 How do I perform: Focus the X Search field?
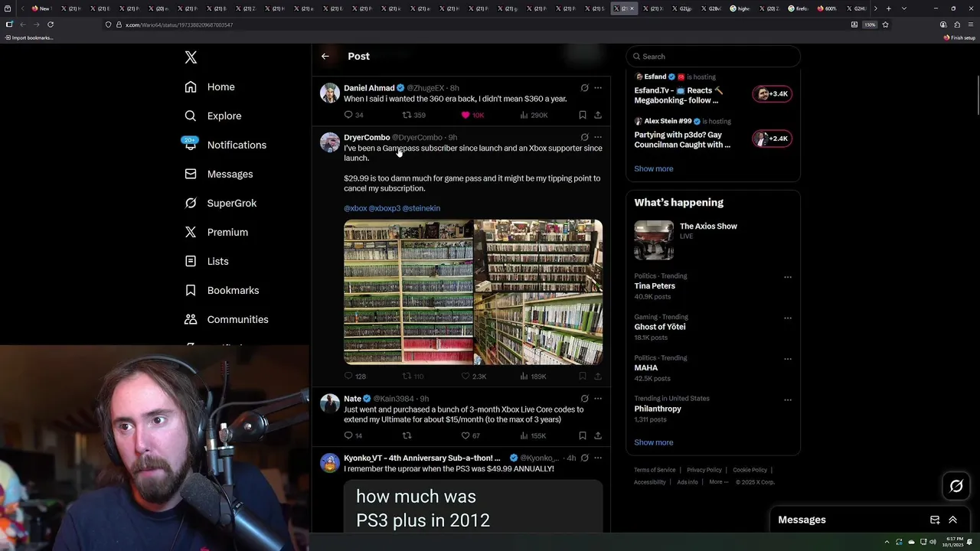[x=713, y=57]
